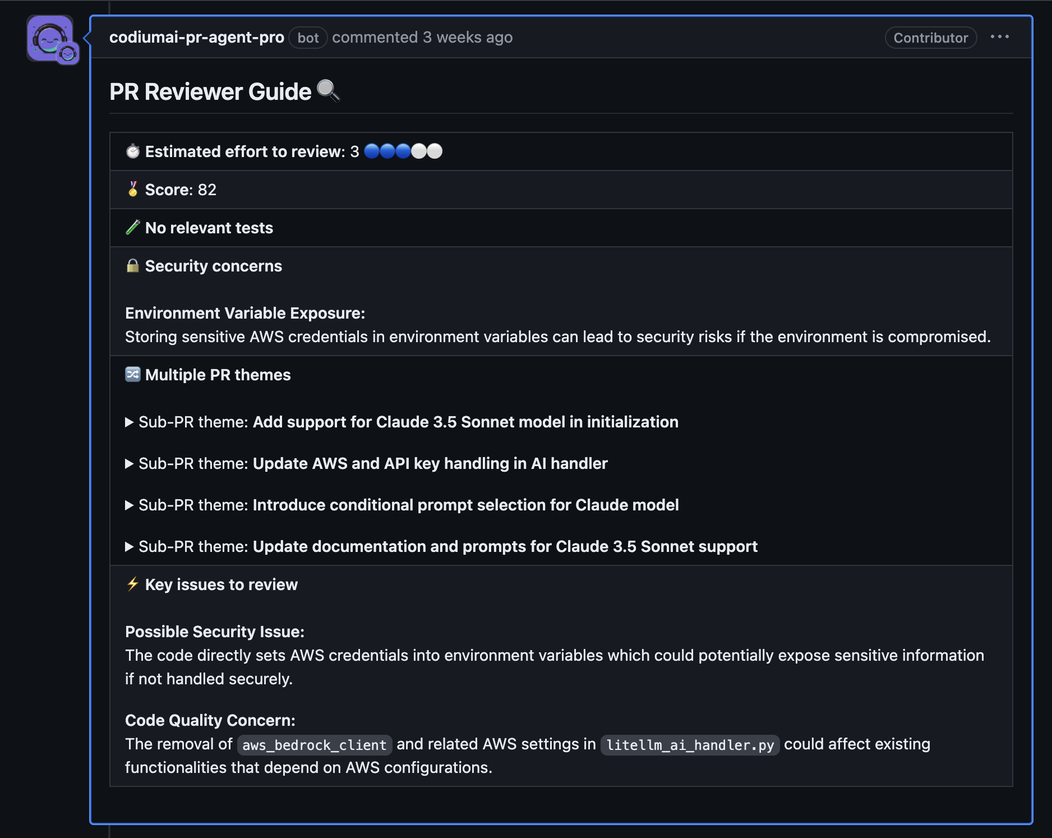This screenshot has height=838, width=1052.
Task: Click the bot label badge
Action: 308,38
